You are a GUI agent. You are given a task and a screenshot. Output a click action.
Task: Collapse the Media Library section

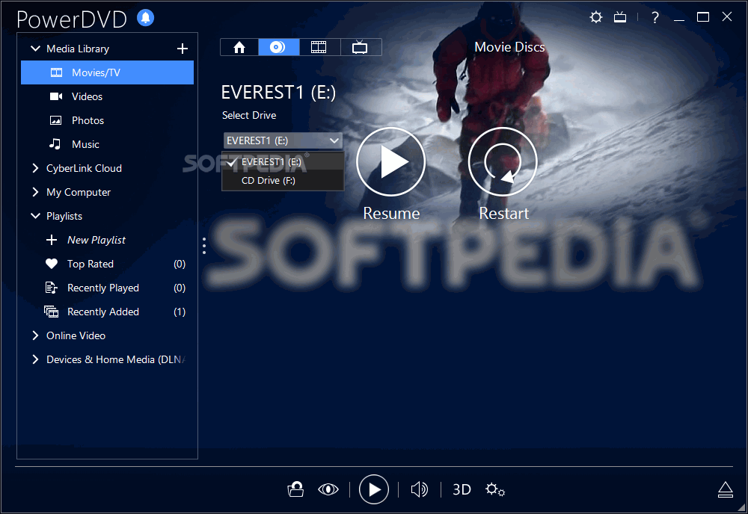pos(35,49)
